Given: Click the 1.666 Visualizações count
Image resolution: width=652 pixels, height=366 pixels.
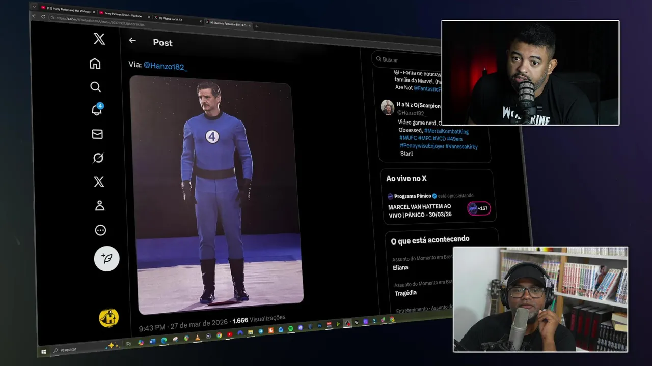Looking at the screenshot, I should pyautogui.click(x=259, y=319).
